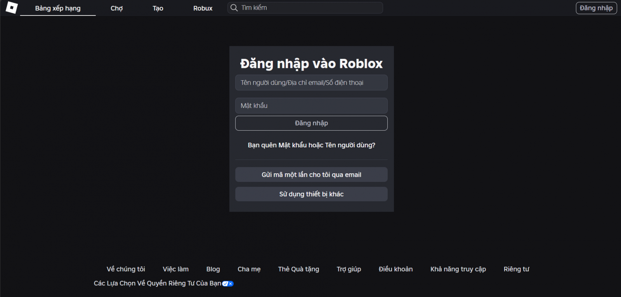The image size is (621, 297).
Task: Open the Robux menu item
Action: (x=203, y=8)
